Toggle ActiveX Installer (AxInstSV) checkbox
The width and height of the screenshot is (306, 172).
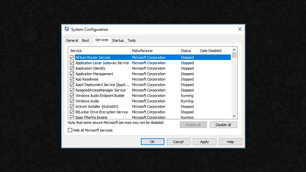click(x=72, y=106)
